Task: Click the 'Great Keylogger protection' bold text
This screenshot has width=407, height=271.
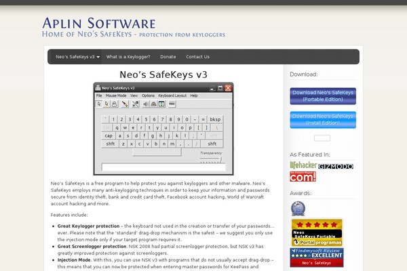Action: click(88, 226)
